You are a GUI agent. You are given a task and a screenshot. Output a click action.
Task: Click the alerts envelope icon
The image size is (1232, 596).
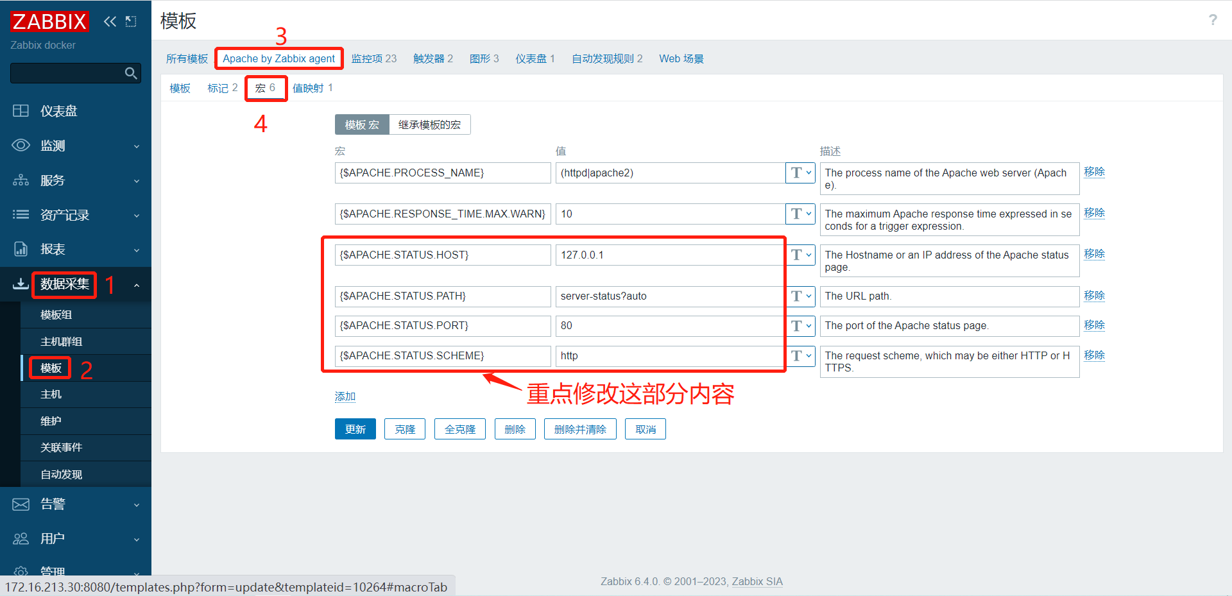click(x=21, y=504)
